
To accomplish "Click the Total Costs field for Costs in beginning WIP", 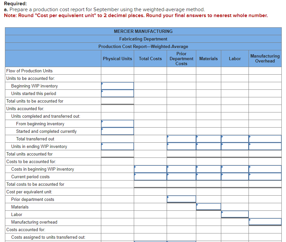I will (150, 169).
